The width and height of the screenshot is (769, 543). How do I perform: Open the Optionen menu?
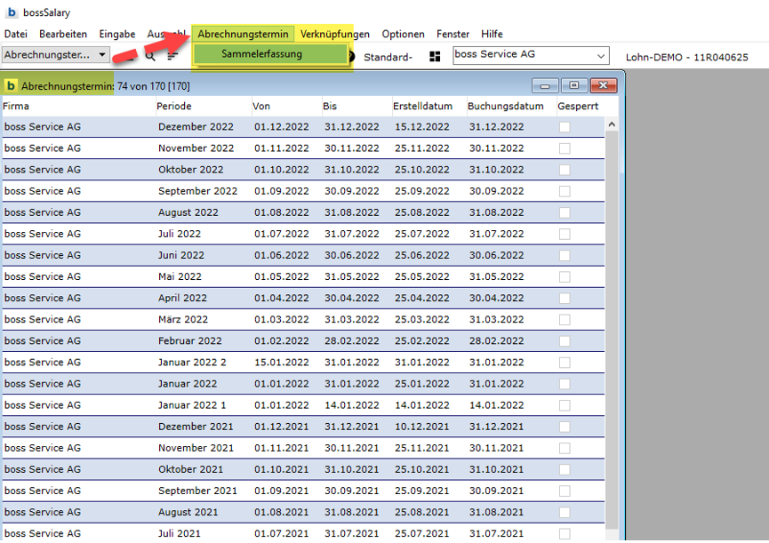(403, 34)
